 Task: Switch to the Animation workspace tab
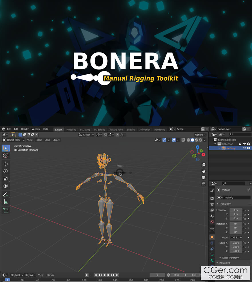point(145,129)
